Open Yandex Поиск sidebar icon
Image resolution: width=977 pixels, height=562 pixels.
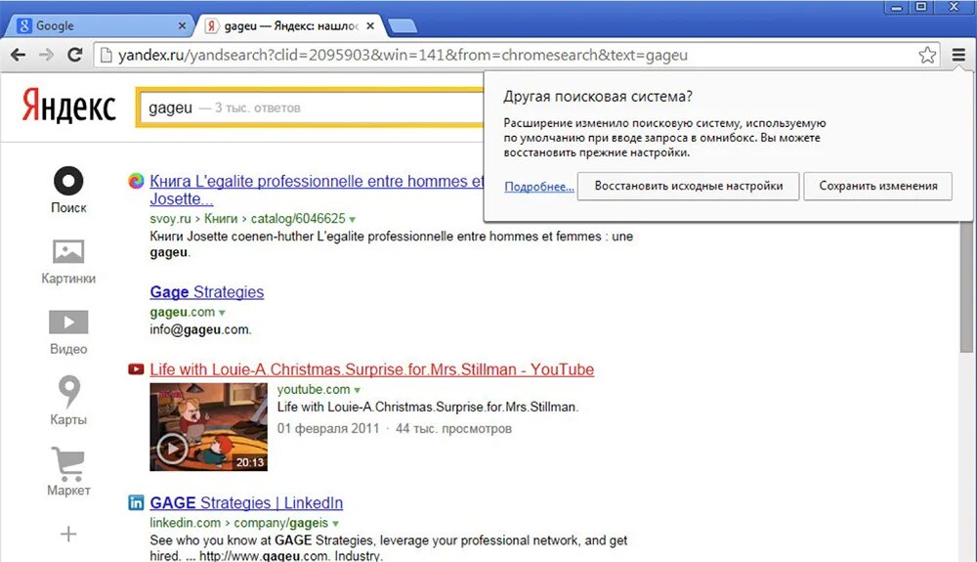pos(68,182)
